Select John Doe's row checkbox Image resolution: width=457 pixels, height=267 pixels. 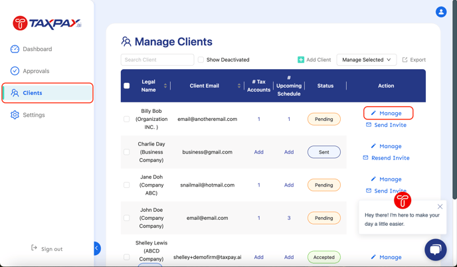(126, 218)
